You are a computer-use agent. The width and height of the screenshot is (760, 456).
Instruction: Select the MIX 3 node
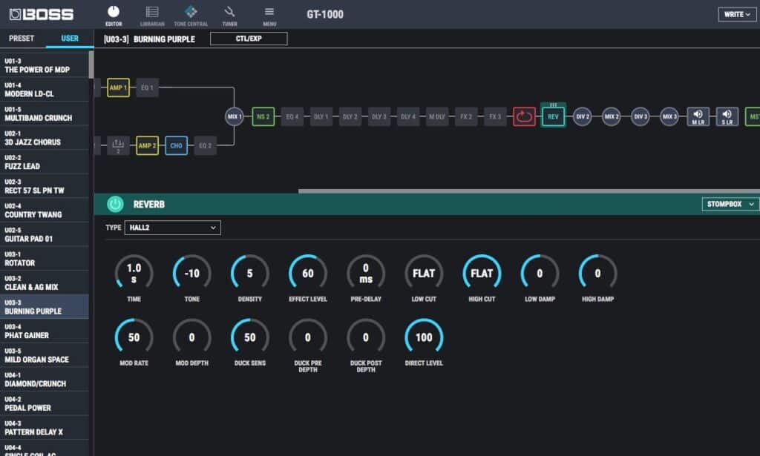pos(669,116)
